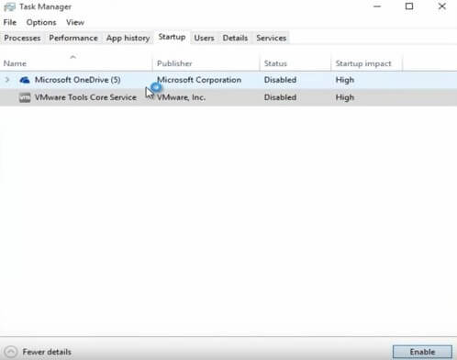Select the VMware Tools Core Service name
The image size is (457, 360).
85,97
